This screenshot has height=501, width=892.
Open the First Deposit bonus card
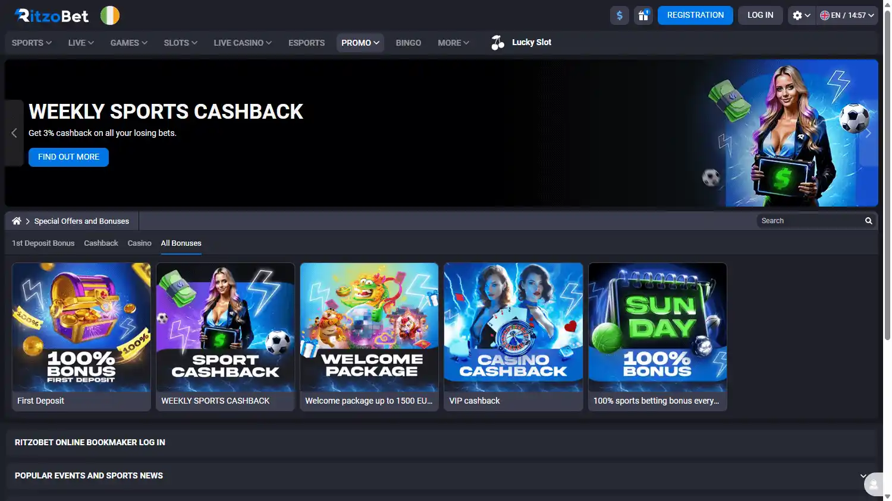click(81, 337)
